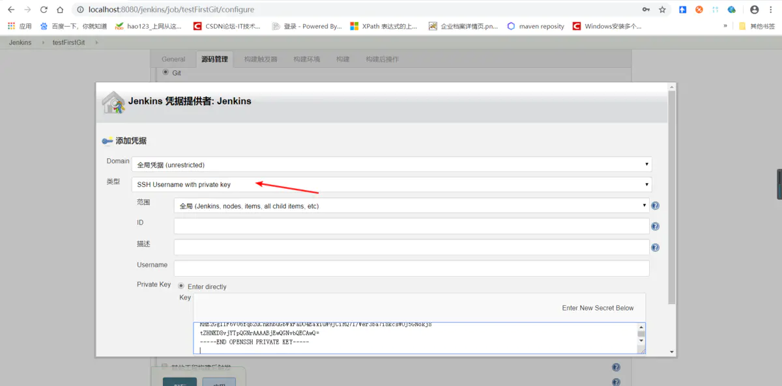Switch to the 构建触发器 tab

coord(261,59)
